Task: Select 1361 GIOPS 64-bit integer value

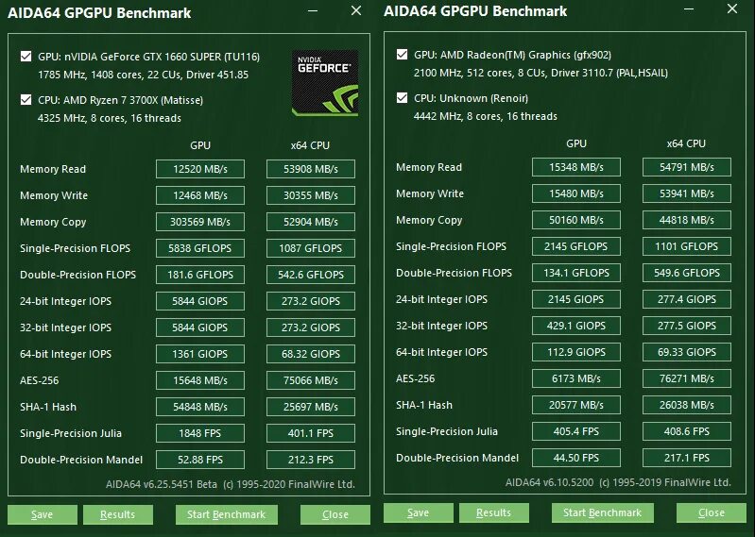Action: [x=200, y=354]
